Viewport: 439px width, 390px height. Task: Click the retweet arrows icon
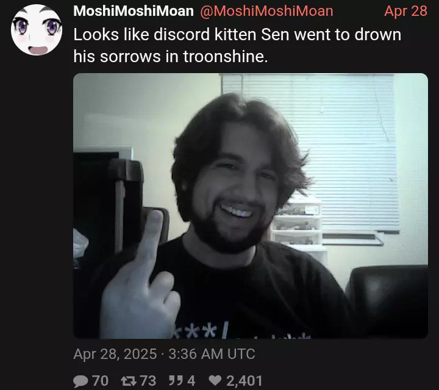pyautogui.click(x=129, y=381)
